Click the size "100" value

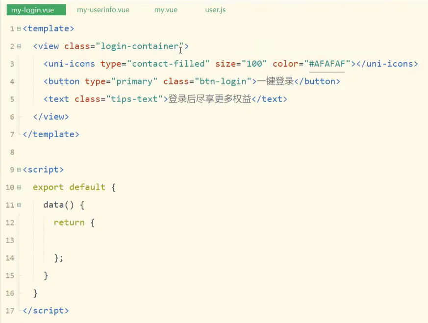tap(254, 64)
